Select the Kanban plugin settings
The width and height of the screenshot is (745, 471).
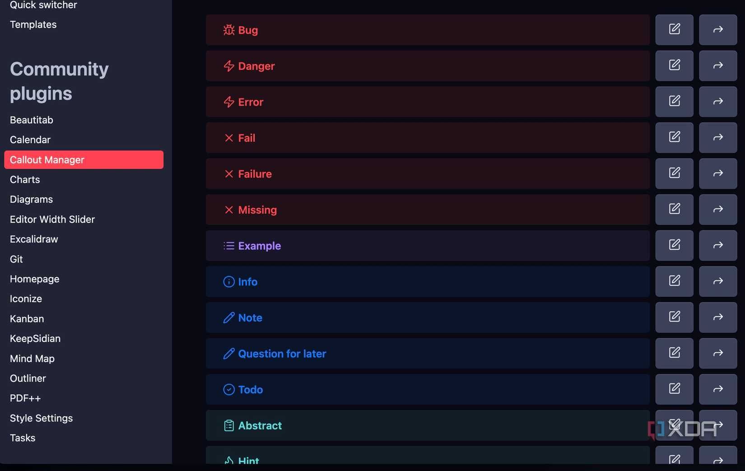tap(27, 319)
